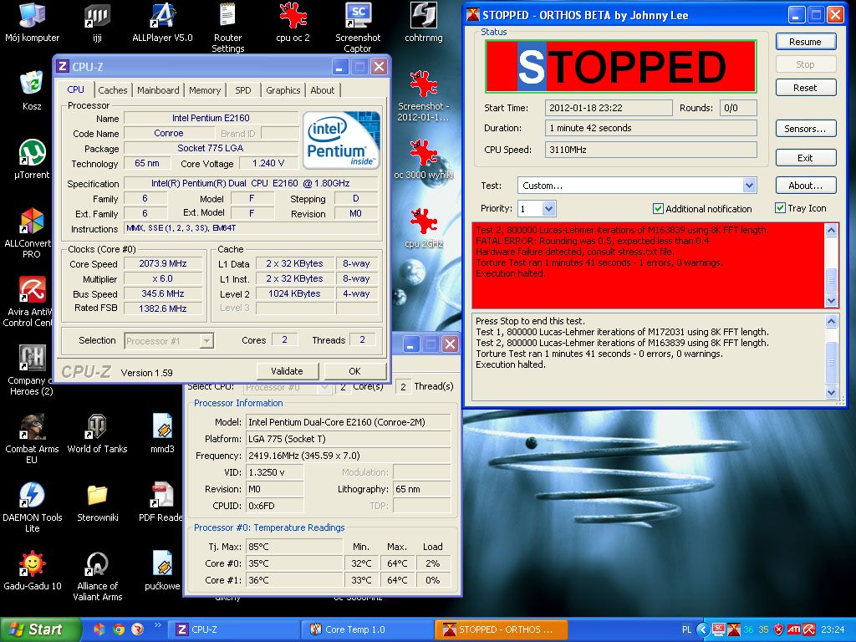856x642 pixels.
Task: Launch Screenshot Captor shortcut
Action: click(x=358, y=28)
